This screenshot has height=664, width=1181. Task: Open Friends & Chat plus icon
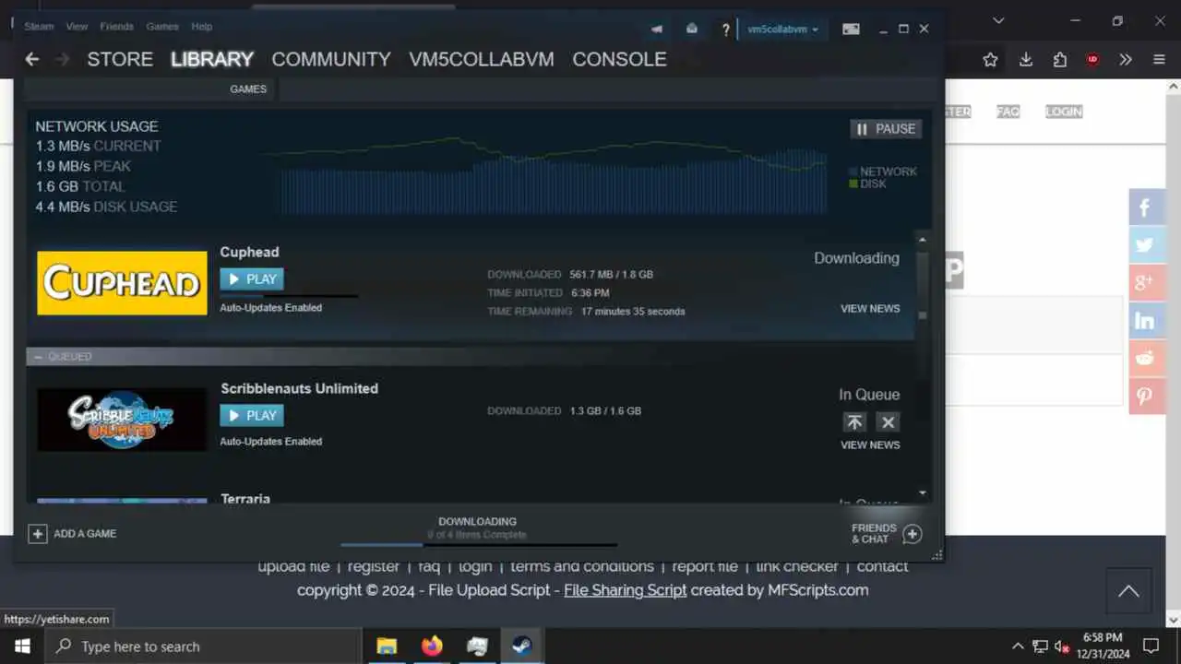point(912,534)
